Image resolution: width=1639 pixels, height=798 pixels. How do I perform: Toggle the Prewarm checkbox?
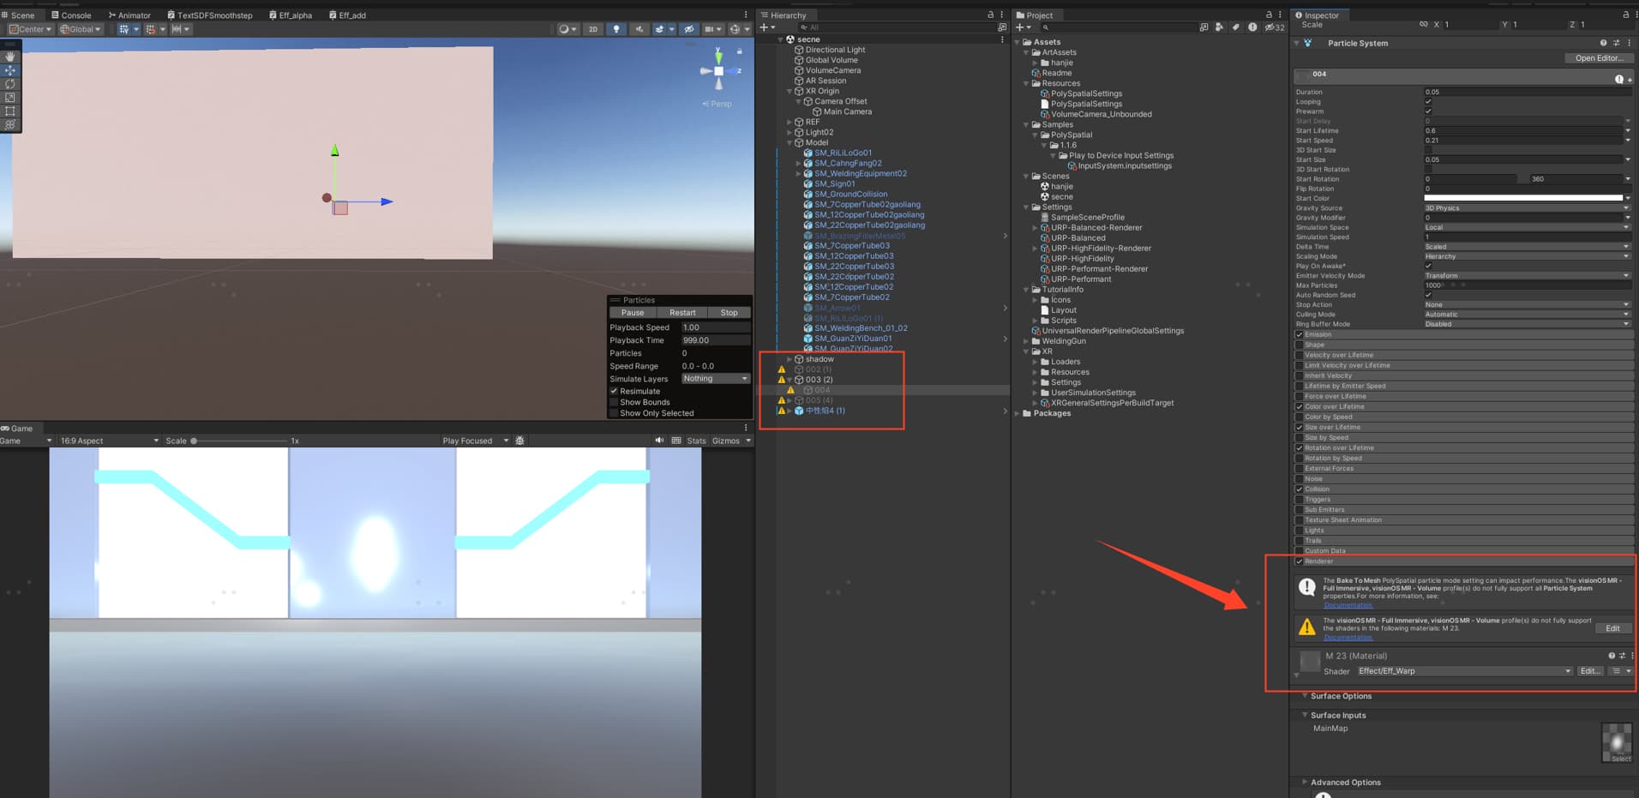1428,111
